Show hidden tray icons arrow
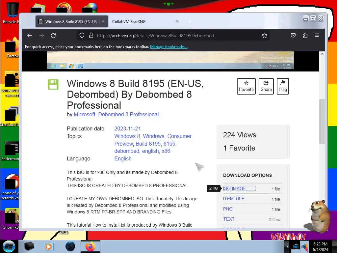The height and width of the screenshot is (253, 337). point(287,247)
